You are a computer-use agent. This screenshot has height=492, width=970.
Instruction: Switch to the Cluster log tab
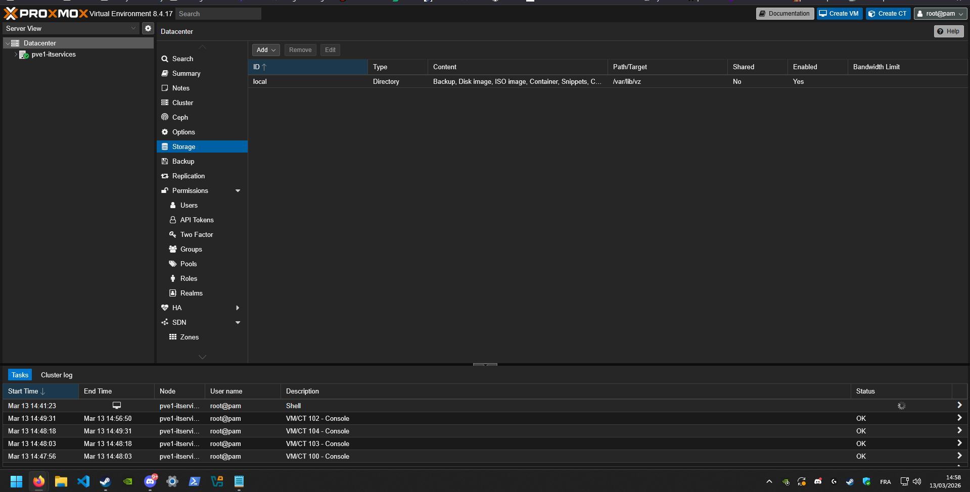point(57,375)
